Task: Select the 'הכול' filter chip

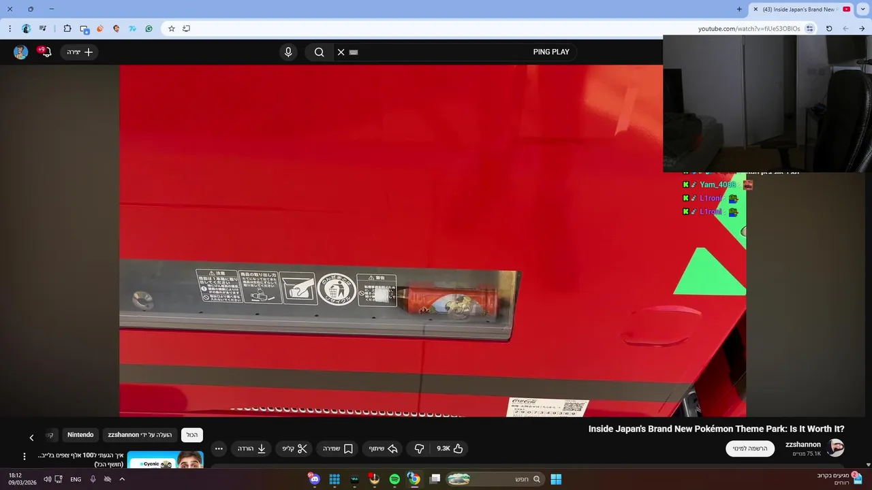Action: 192,435
